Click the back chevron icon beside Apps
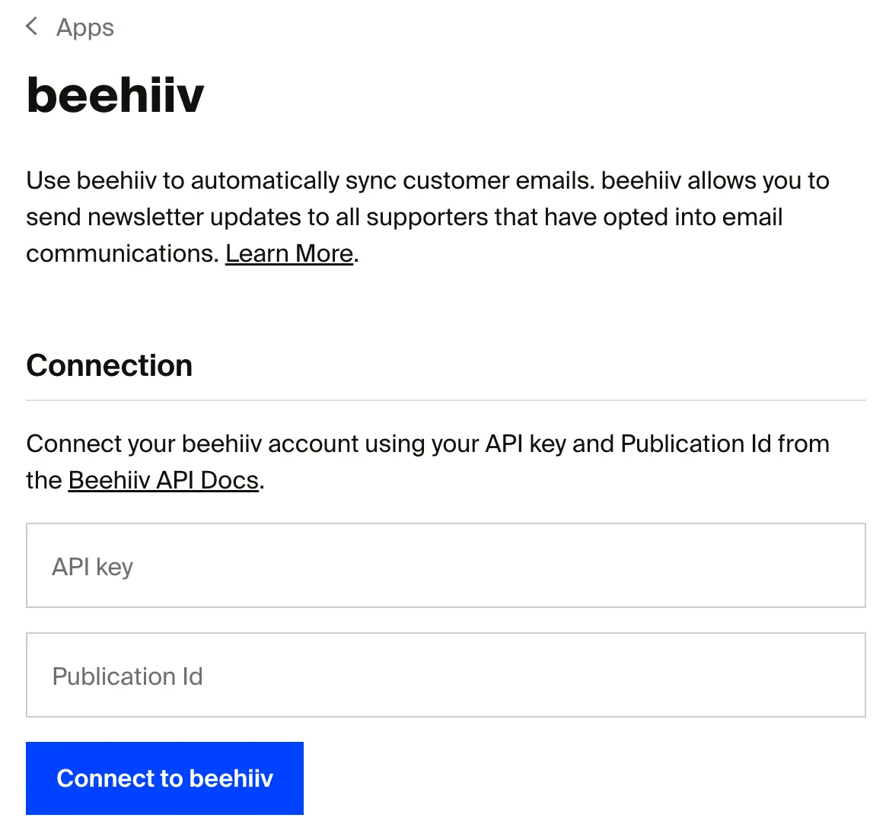The image size is (889, 837). pos(31,26)
